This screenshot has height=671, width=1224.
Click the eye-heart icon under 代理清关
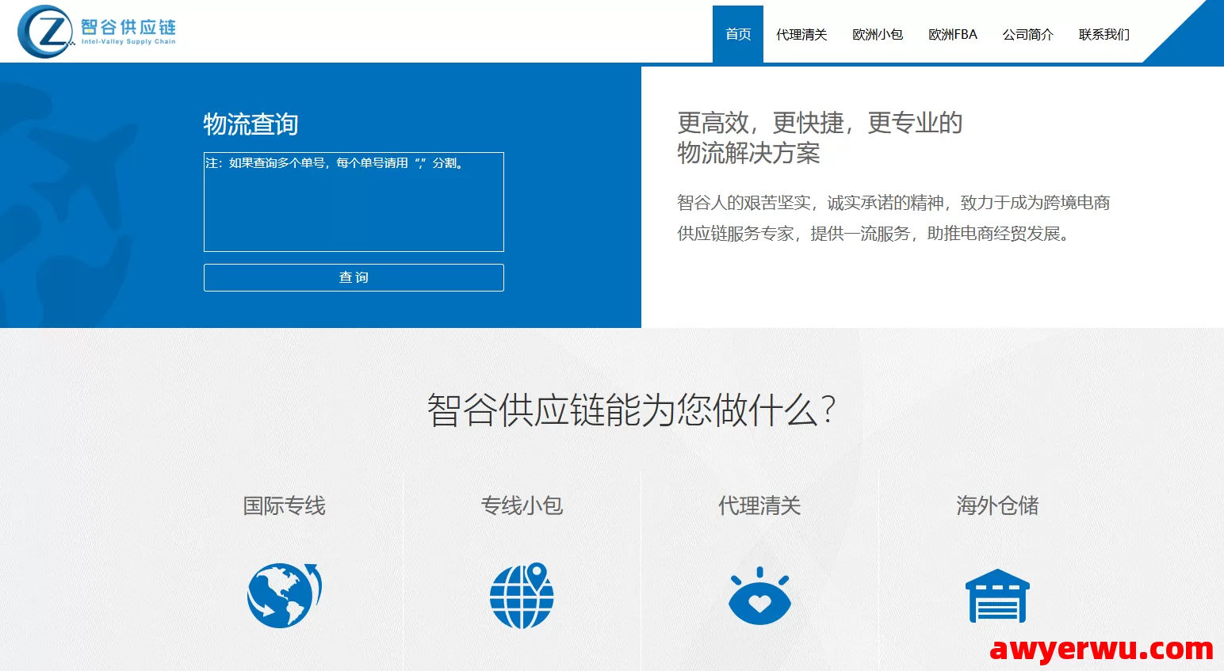tap(759, 596)
